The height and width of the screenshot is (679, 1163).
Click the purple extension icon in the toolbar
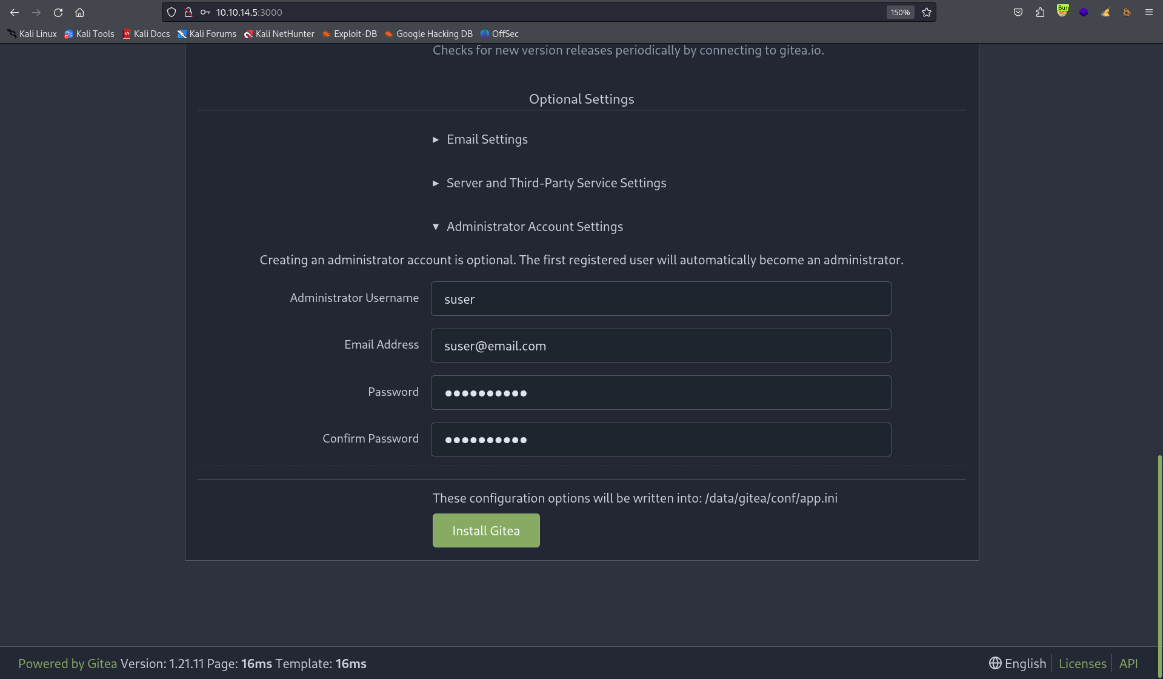[1084, 12]
